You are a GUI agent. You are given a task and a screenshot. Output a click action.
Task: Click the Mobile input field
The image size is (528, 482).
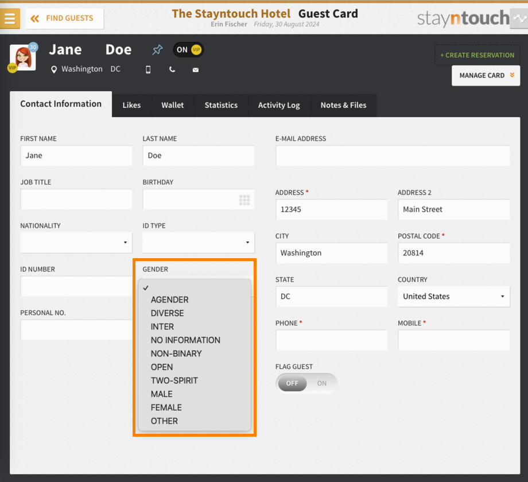(453, 340)
